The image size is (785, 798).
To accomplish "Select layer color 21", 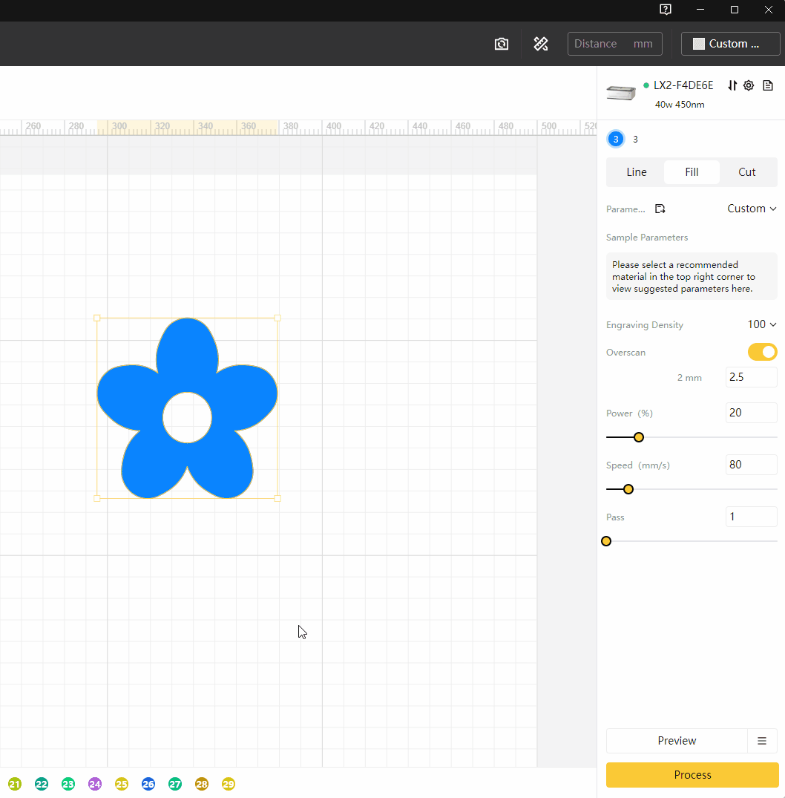I will pyautogui.click(x=15, y=784).
